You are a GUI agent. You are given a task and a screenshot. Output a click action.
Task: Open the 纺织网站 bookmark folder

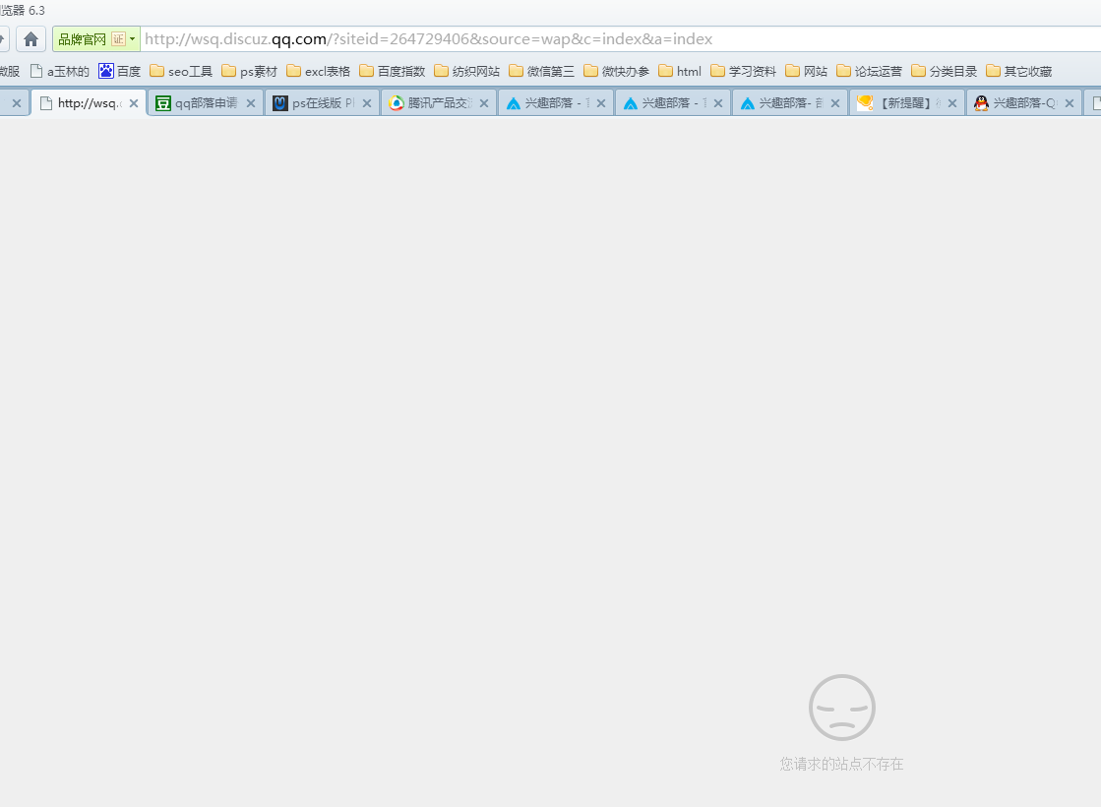467,71
